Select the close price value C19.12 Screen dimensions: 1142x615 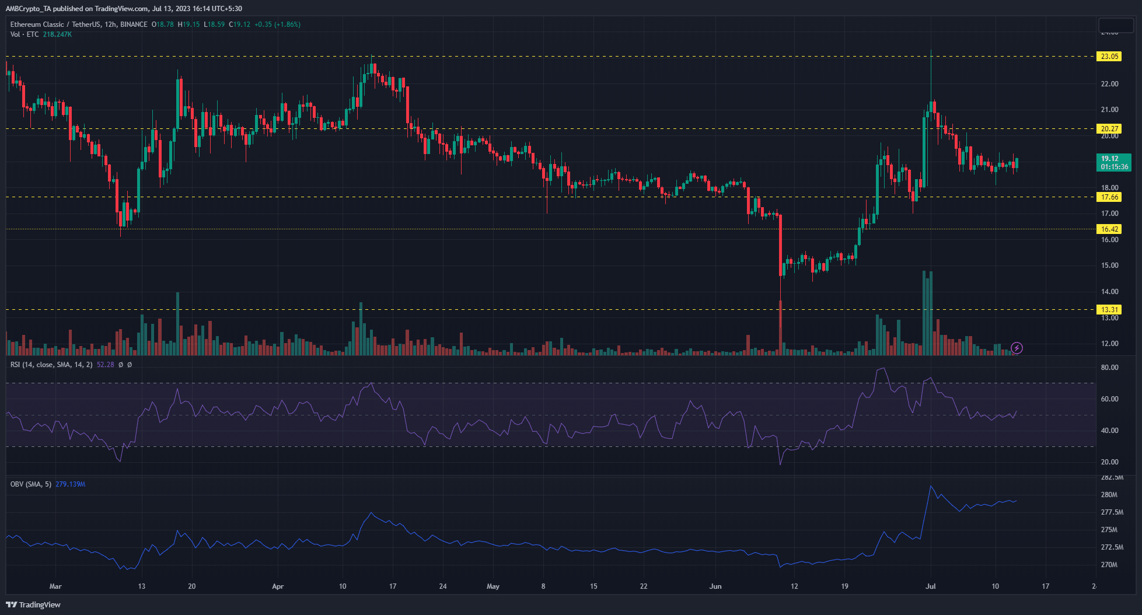click(x=240, y=25)
